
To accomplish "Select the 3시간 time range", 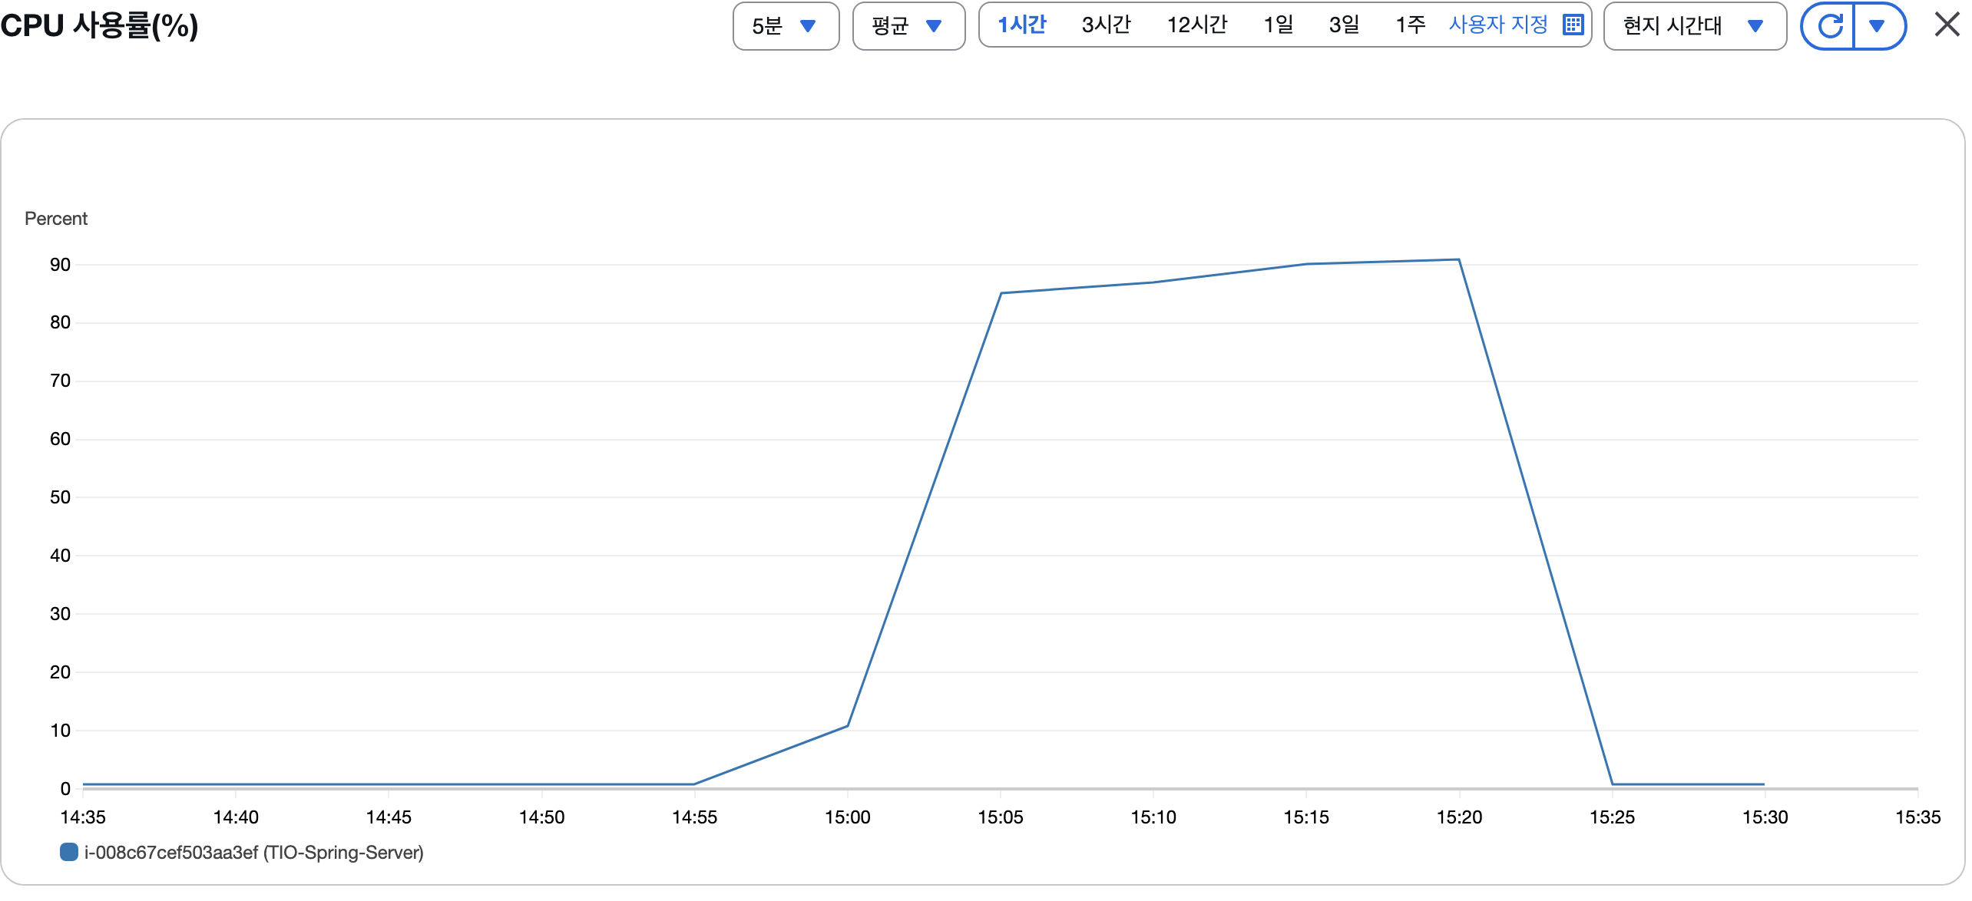I will (1106, 25).
